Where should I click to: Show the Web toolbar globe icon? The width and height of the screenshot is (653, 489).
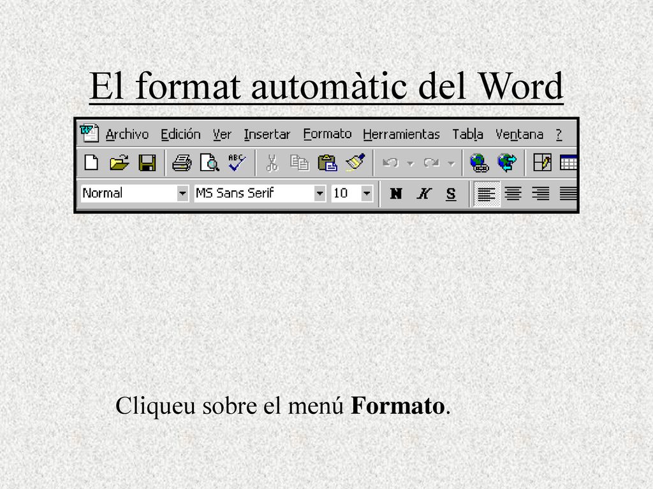[507, 162]
